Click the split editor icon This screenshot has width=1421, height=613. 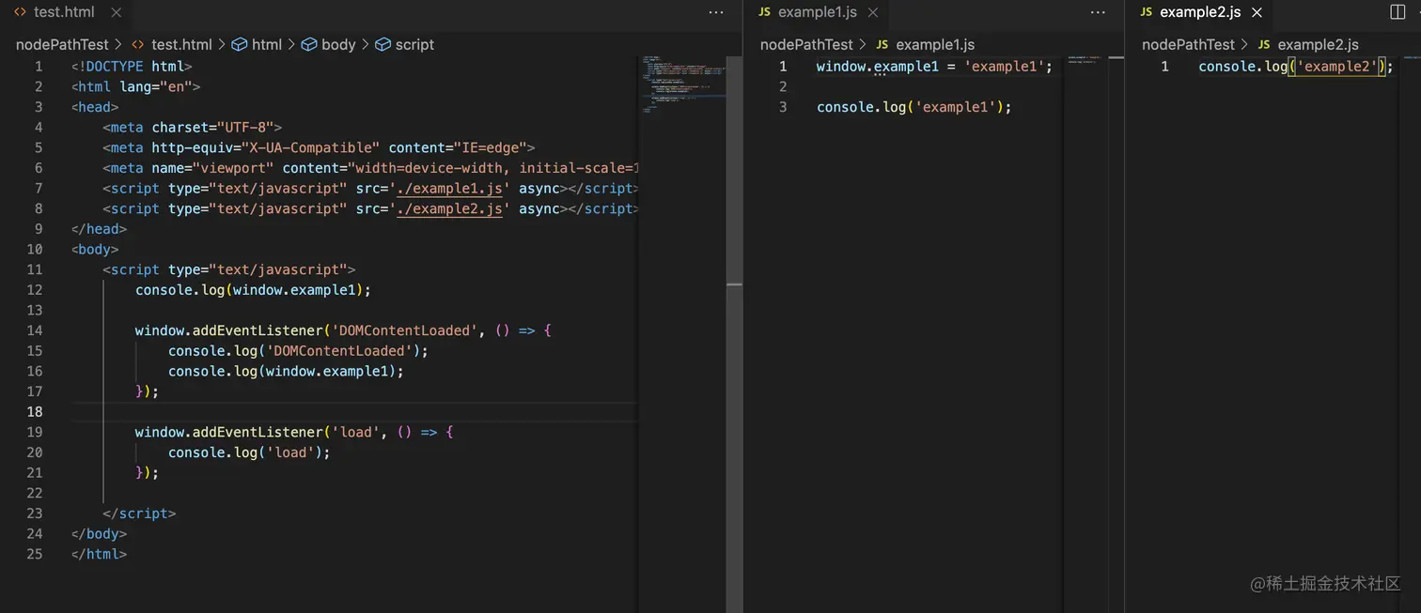tap(1398, 12)
